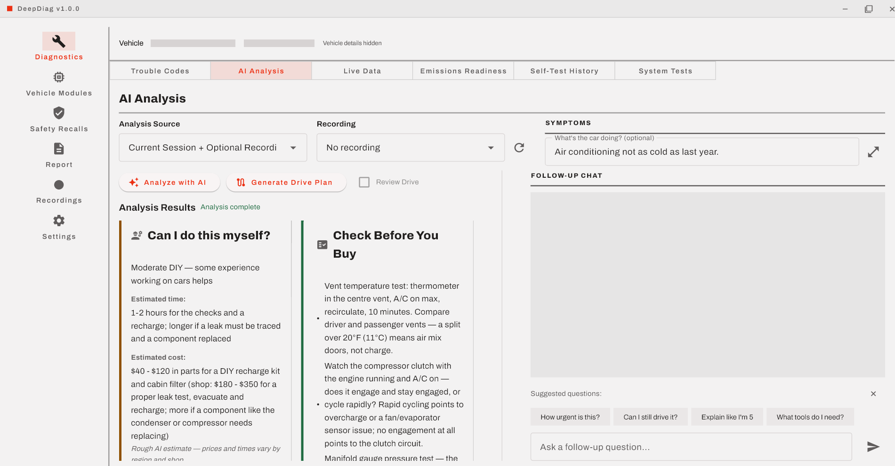The height and width of the screenshot is (466, 895).
Task: Open Safety Recalls shield icon
Action: (x=59, y=113)
